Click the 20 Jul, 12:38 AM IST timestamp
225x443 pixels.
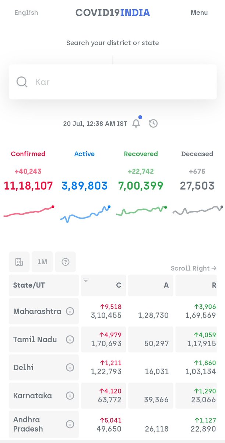pyautogui.click(x=95, y=124)
